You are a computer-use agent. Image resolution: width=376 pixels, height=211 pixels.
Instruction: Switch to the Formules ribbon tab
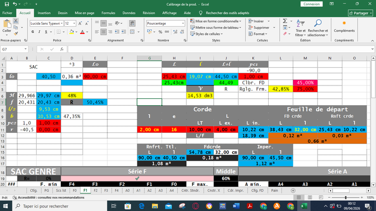pyautogui.click(x=108, y=13)
